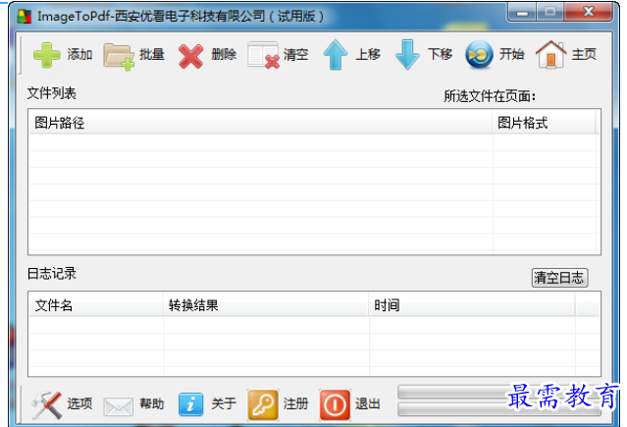This screenshot has width=627, height=427.
Task: Open batch add folder icon 批量
Action: [119, 56]
